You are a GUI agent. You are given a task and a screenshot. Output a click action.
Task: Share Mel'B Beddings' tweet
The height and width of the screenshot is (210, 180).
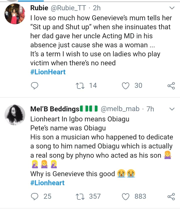click(x=171, y=196)
